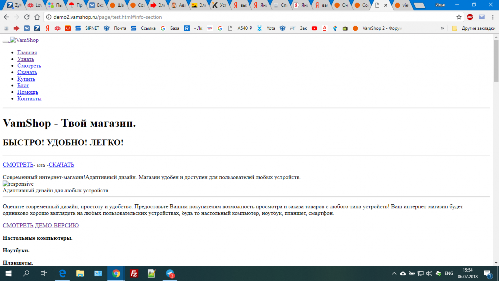Open the VamShop 2 - Форум bookmark
The width and height of the screenshot is (499, 281).
[377, 28]
